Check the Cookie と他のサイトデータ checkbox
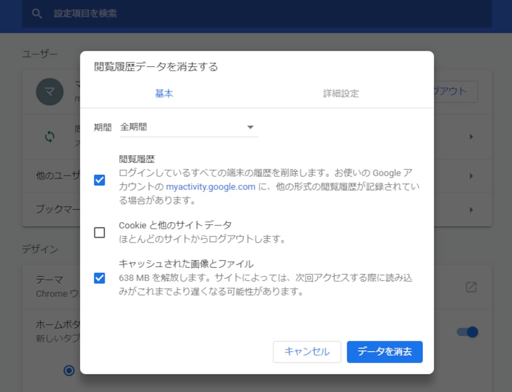The width and height of the screenshot is (512, 392). pos(99,232)
